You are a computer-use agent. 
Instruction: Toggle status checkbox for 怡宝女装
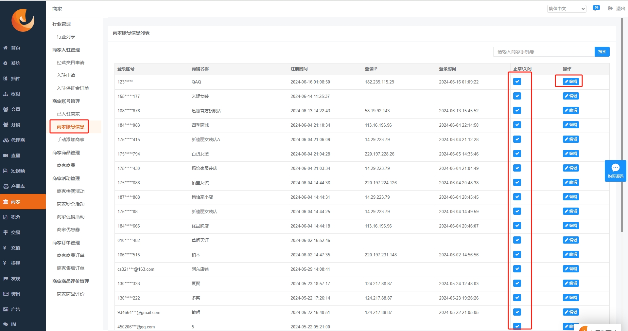517,182
